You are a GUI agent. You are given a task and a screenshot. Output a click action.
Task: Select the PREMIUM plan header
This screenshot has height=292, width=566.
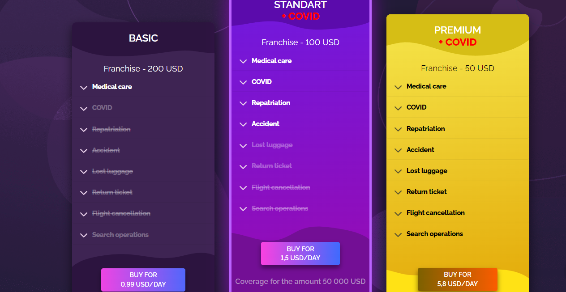tap(457, 30)
